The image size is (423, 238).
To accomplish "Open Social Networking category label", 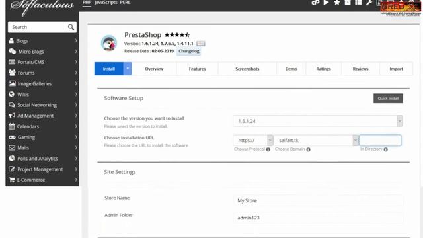I will (x=37, y=105).
